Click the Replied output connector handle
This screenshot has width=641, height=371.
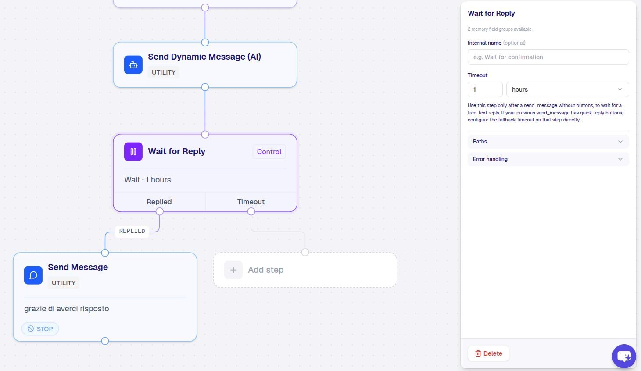point(160,211)
